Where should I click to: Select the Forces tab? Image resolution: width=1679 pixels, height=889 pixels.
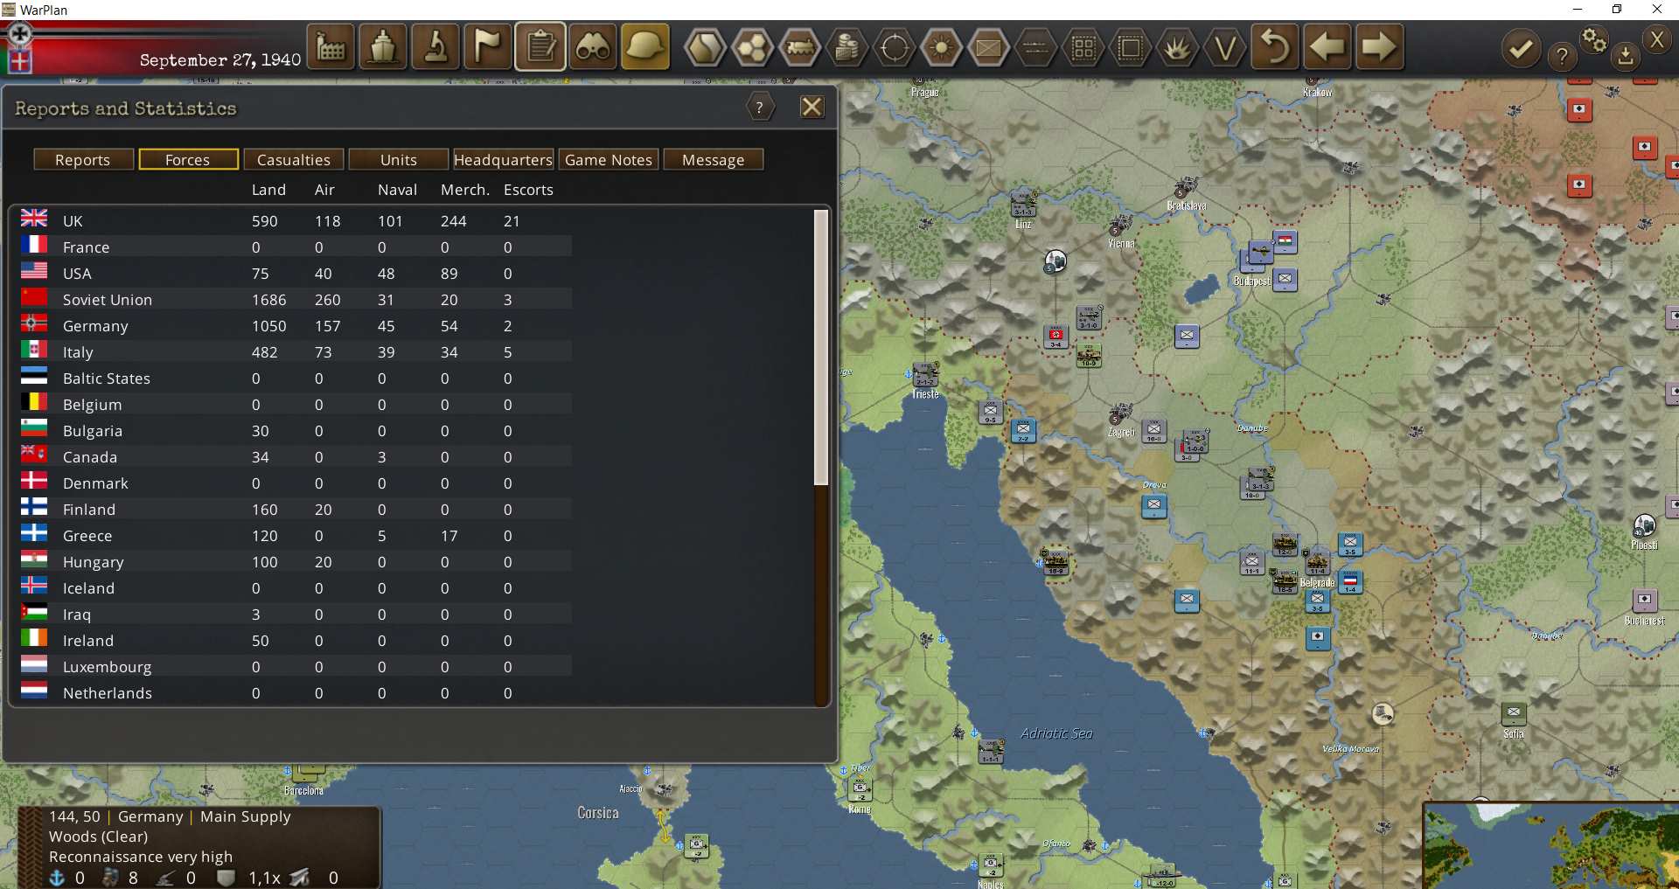click(188, 160)
